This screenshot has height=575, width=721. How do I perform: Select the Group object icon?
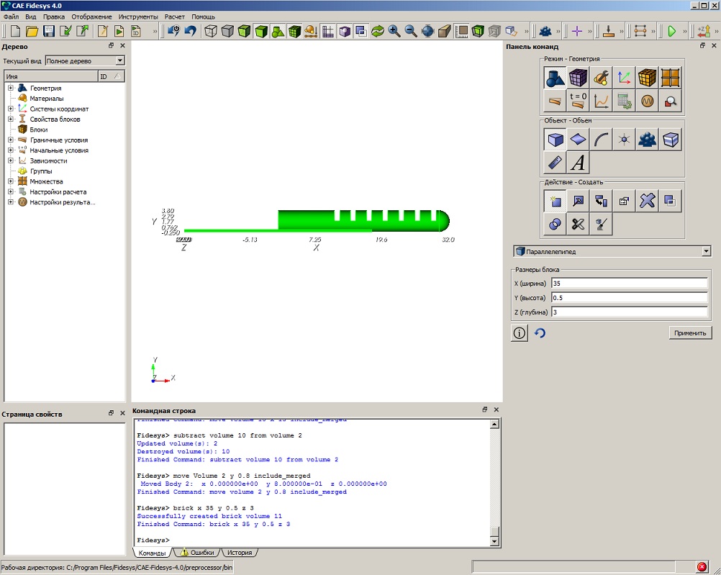coord(647,139)
